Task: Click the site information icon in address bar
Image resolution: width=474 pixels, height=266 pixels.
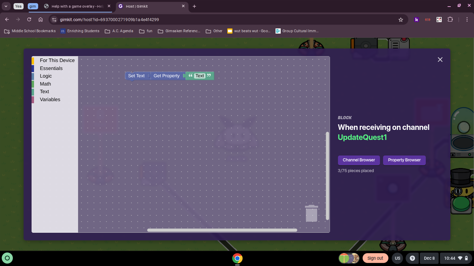Action: click(54, 20)
